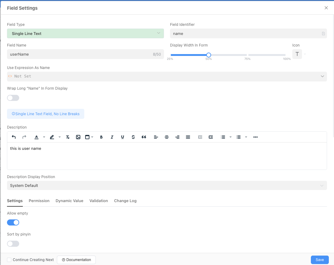This screenshot has height=265, width=334.
Task: Check the Continue Creating Next checkbox
Action: pos(9,260)
